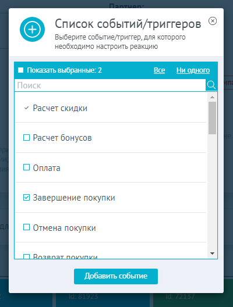Select the Расчет скидки list item
The height and width of the screenshot is (307, 233).
pyautogui.click(x=111, y=108)
